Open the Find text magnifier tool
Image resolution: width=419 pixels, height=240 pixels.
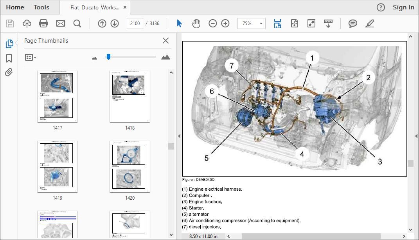(x=77, y=23)
